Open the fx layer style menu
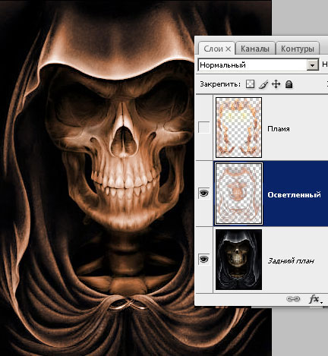Viewport: 328px width, 356px height. pyautogui.click(x=315, y=299)
